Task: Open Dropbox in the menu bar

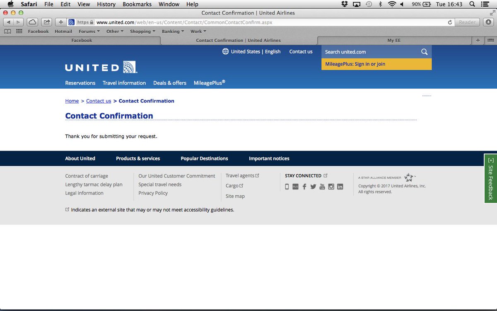Action: [x=345, y=4]
